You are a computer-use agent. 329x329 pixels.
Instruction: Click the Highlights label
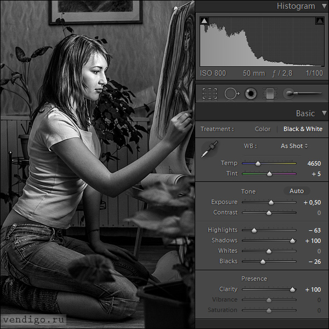(x=223, y=230)
